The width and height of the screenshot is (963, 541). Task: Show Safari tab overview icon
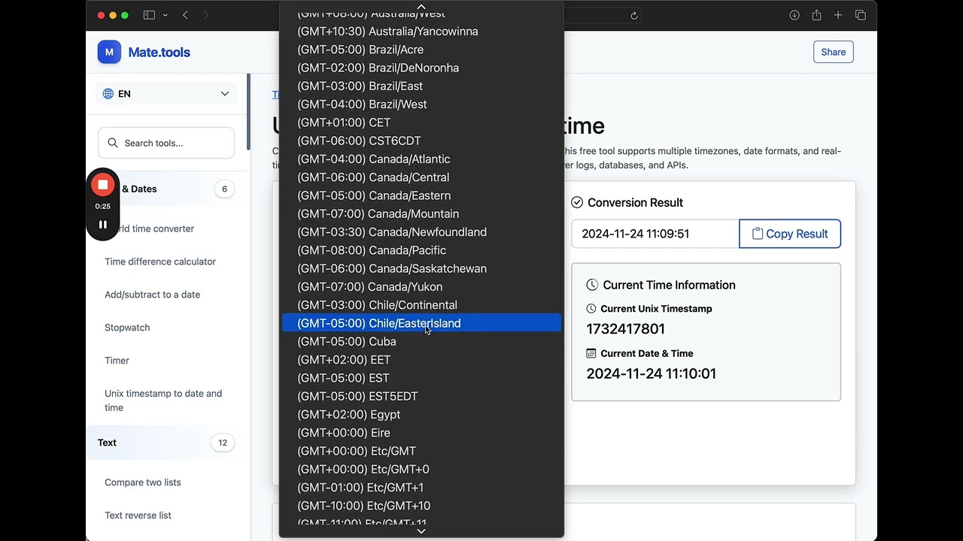pos(861,15)
